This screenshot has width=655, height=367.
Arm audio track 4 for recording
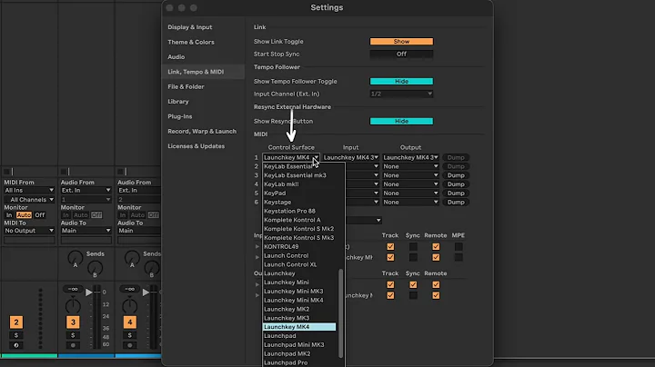(129, 345)
